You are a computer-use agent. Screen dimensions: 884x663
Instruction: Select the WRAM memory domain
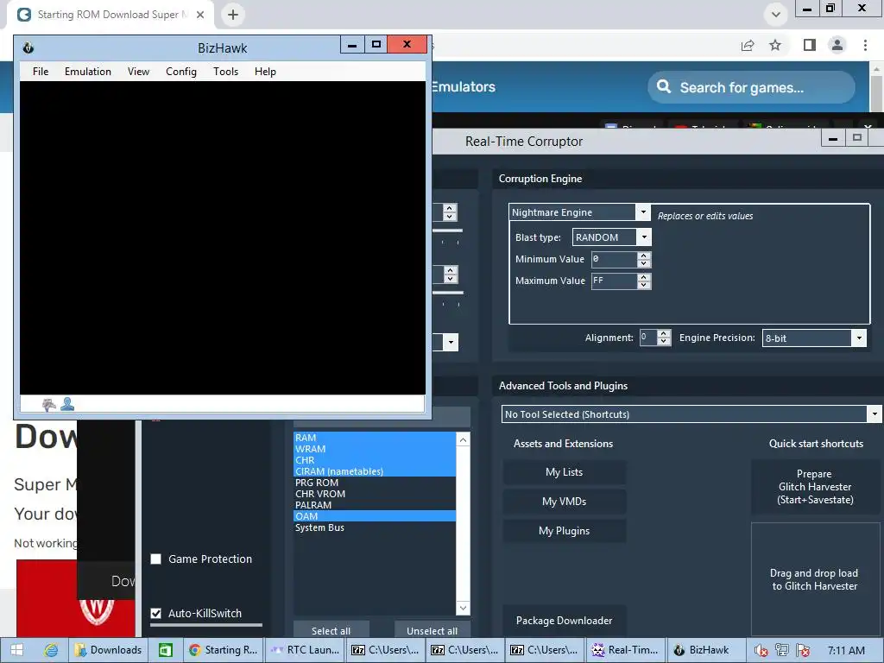(x=375, y=449)
